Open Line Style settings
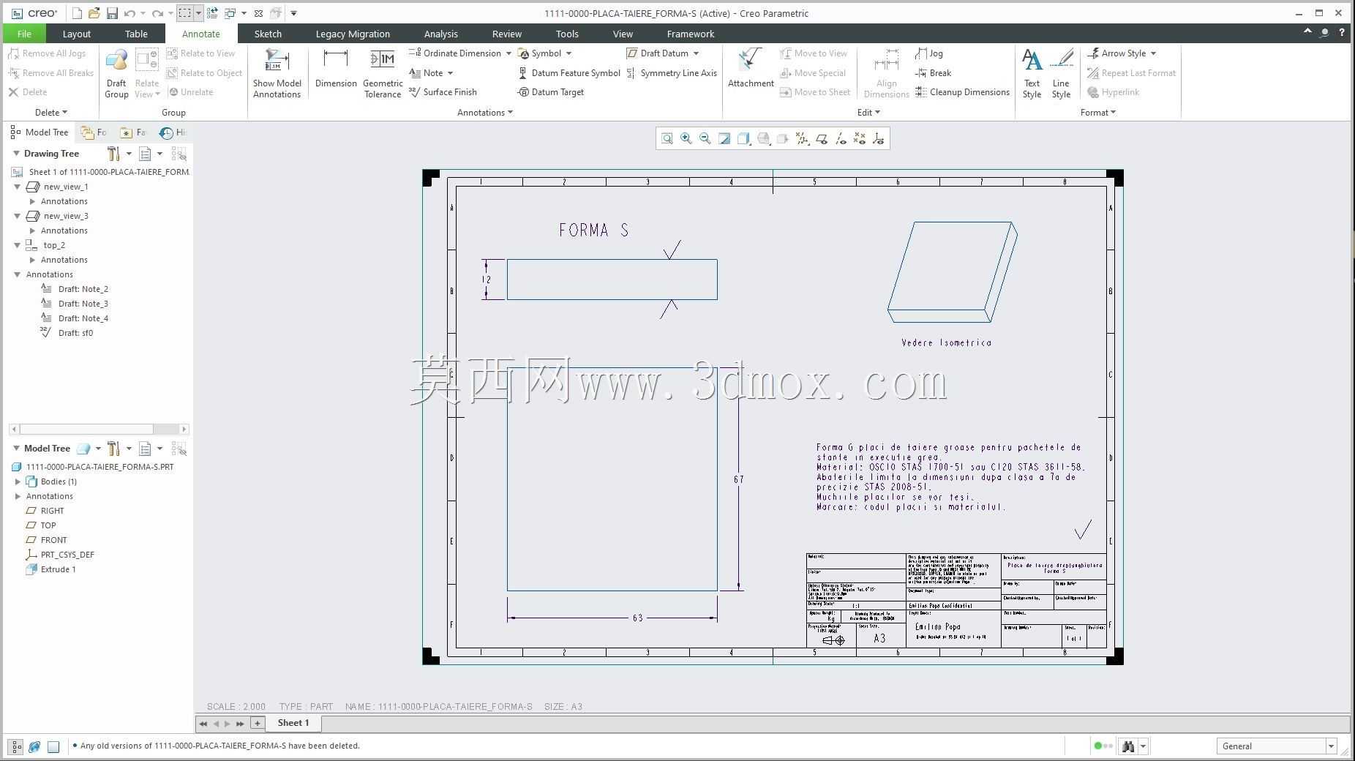 1061,72
